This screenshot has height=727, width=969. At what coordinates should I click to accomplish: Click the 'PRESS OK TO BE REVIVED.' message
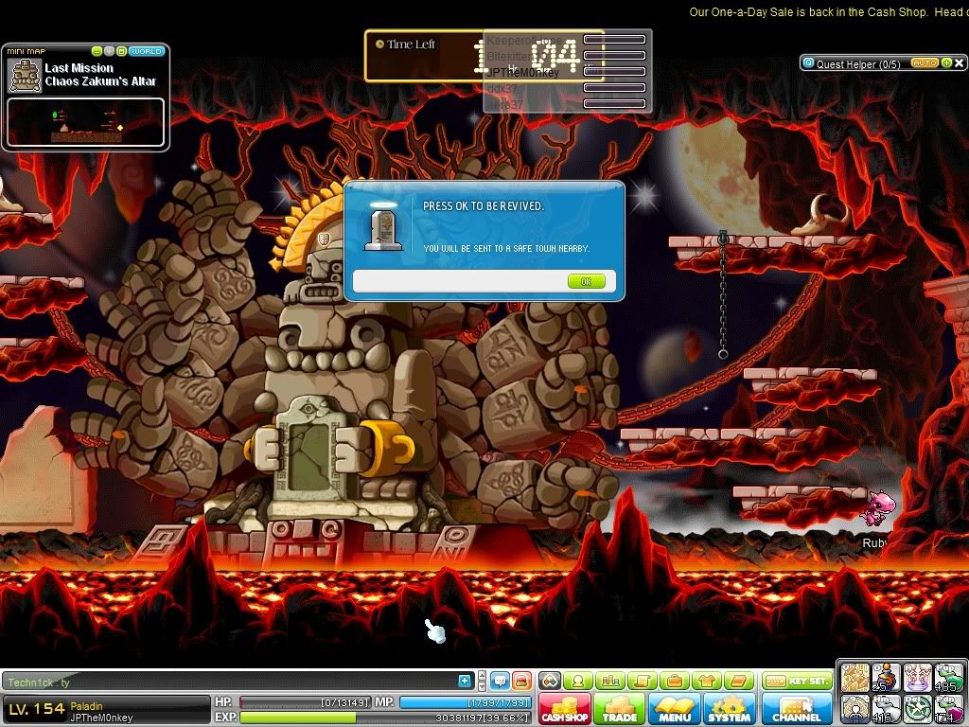[x=484, y=205]
